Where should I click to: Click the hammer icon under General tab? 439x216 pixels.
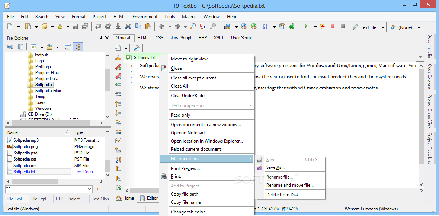click(x=137, y=48)
